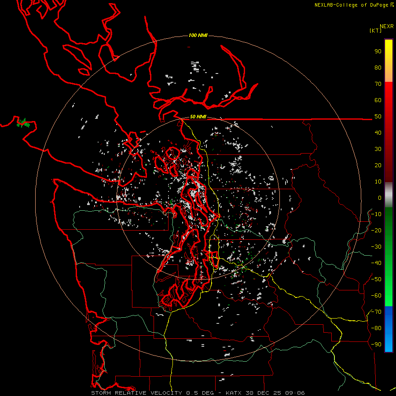Viewport: 396px width, 396px height.
Task: Click the KATX radar site identifier
Action: tap(234, 393)
